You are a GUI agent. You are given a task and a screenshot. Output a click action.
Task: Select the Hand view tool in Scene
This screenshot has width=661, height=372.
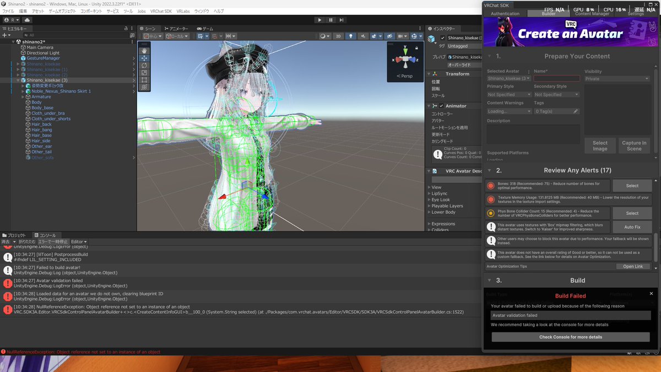[x=144, y=51]
